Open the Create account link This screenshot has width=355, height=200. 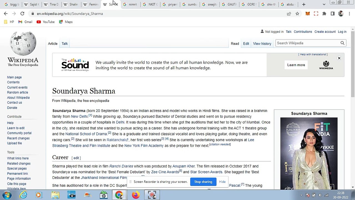coord(325,32)
